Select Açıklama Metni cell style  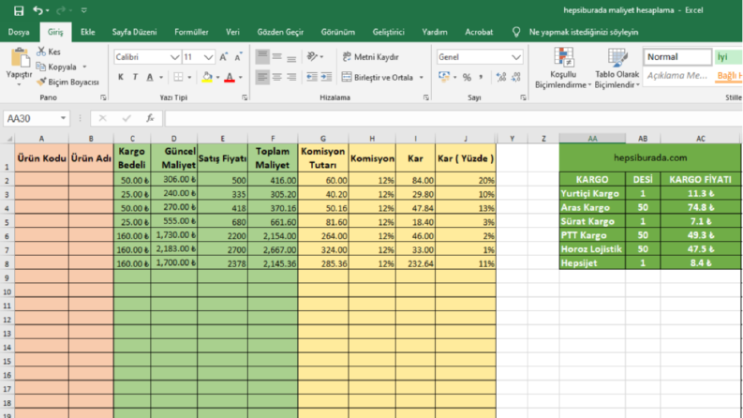tap(677, 75)
